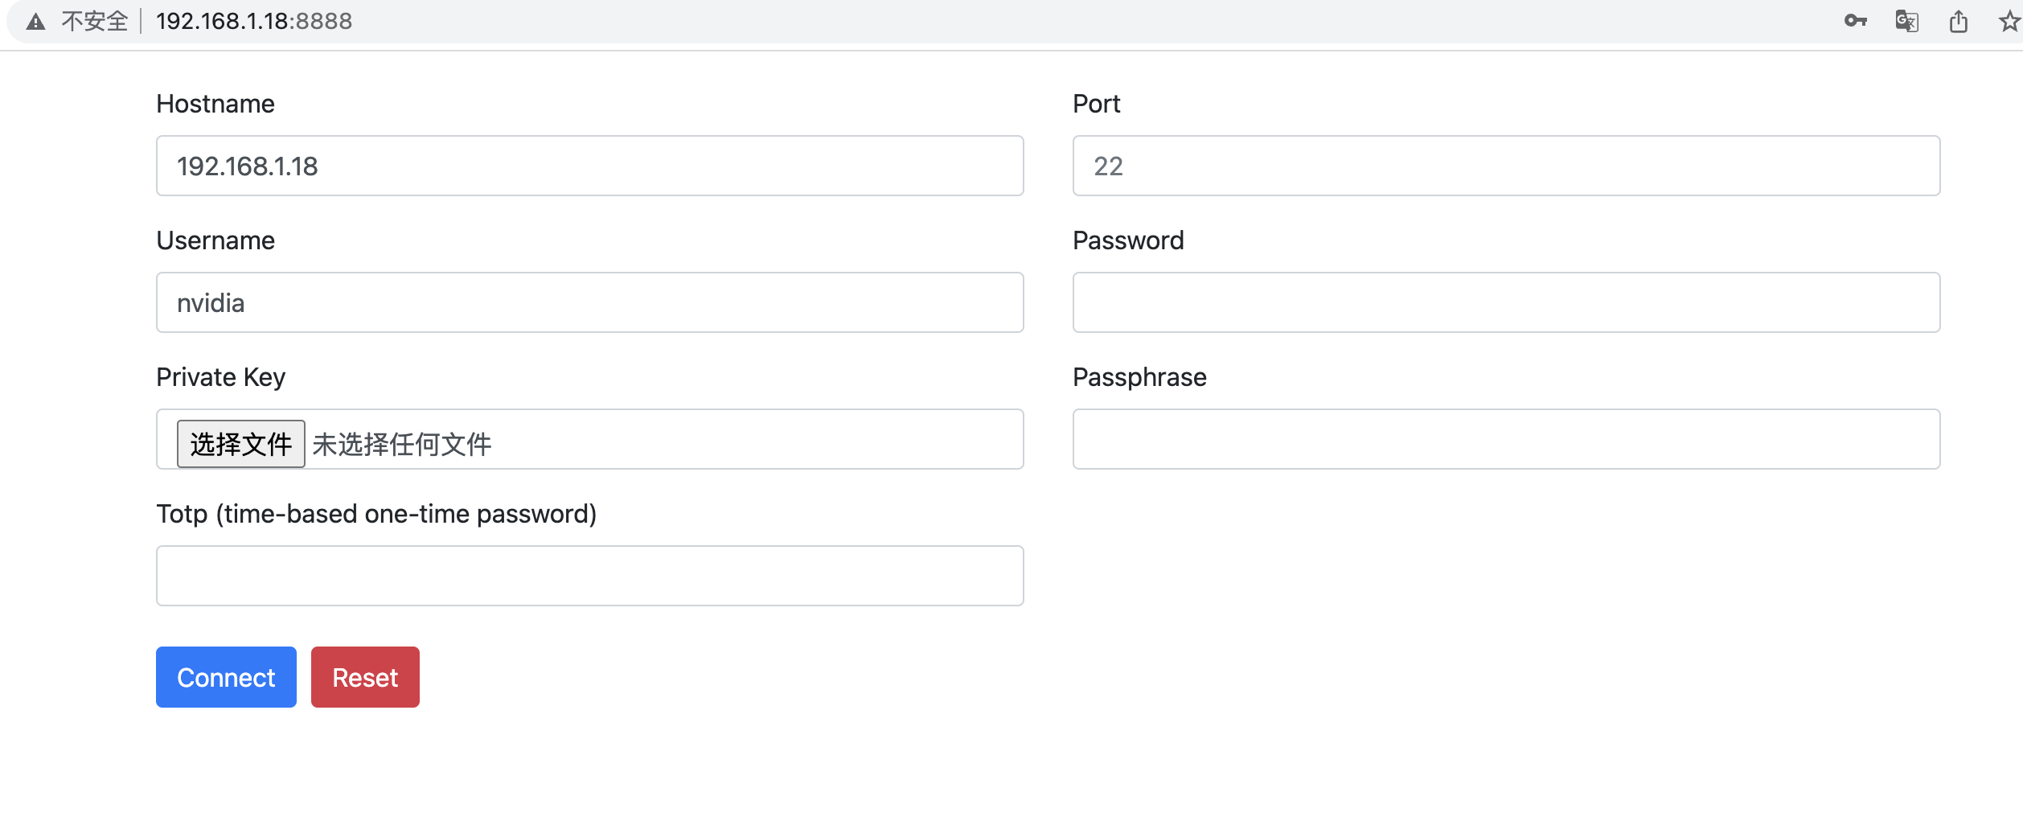Click the browser address bar URL

(x=254, y=22)
